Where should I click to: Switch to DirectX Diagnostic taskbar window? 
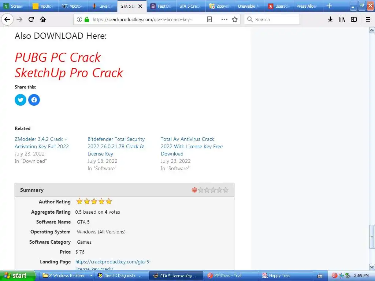pos(121,276)
